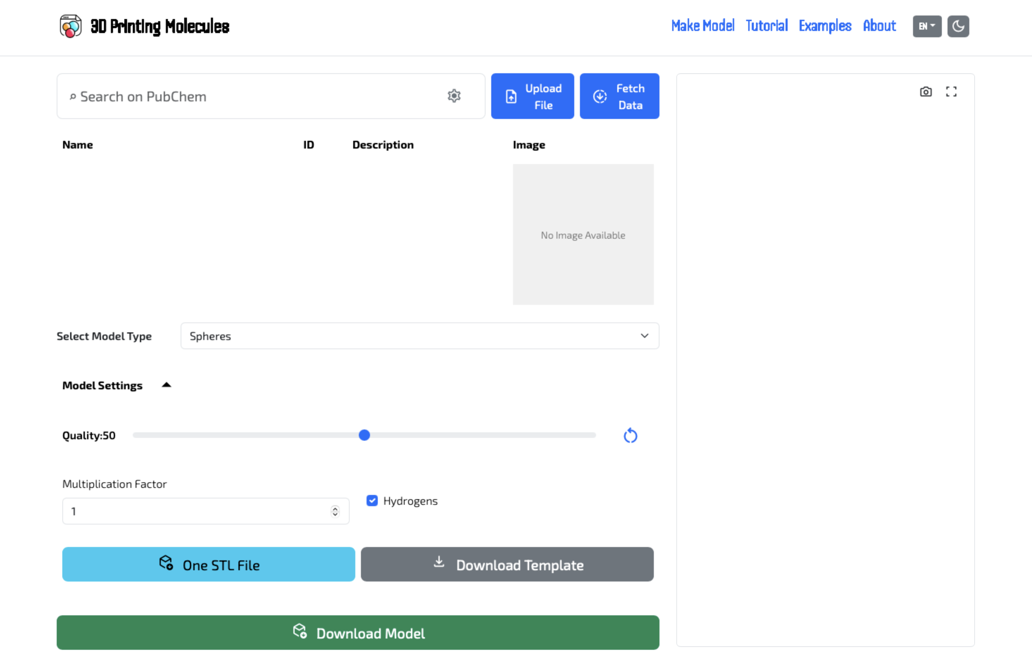1032x666 pixels.
Task: Click the Multiplication Factor input field
Action: tap(205, 511)
